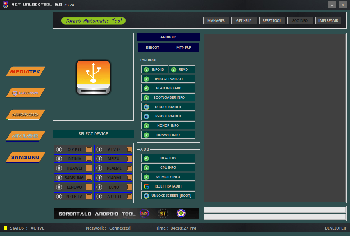
Task: Open the AUTO device selector
Action: point(113,196)
